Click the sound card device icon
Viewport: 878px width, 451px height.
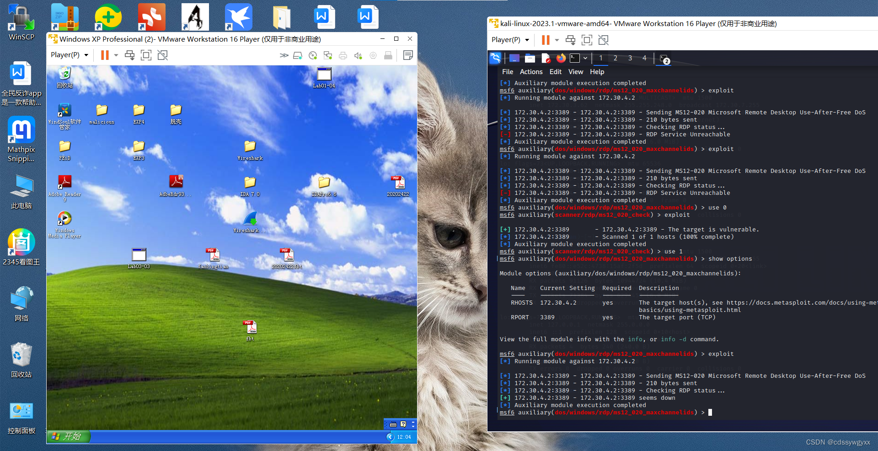(358, 55)
